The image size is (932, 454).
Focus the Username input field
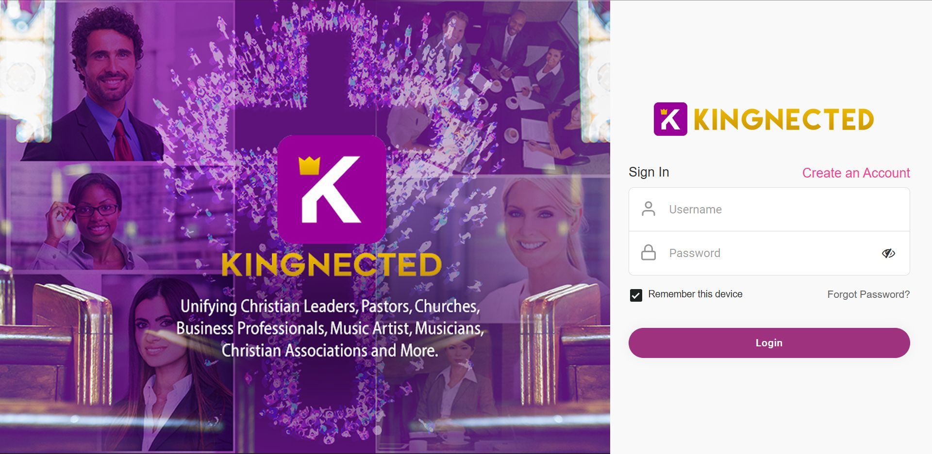point(769,209)
